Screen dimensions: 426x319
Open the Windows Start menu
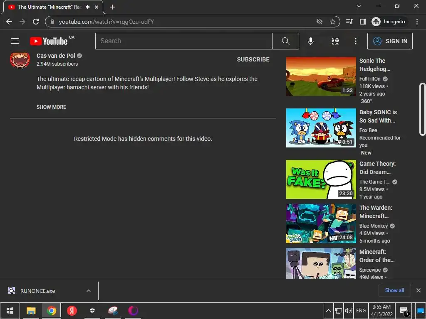tap(10, 311)
